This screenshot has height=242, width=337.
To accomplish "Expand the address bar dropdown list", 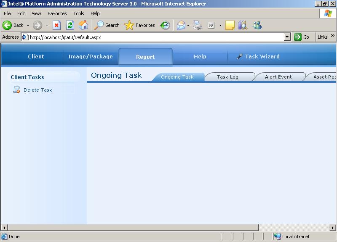I will (287, 37).
